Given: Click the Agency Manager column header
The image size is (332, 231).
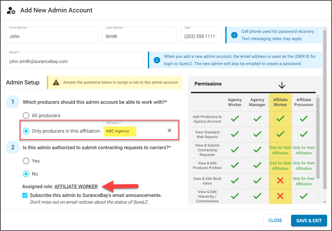Looking at the screenshot, I should [x=257, y=102].
